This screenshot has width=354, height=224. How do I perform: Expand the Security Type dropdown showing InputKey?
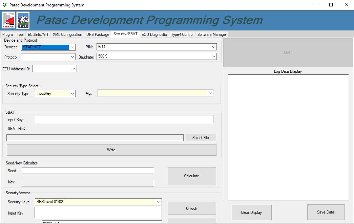[72, 93]
